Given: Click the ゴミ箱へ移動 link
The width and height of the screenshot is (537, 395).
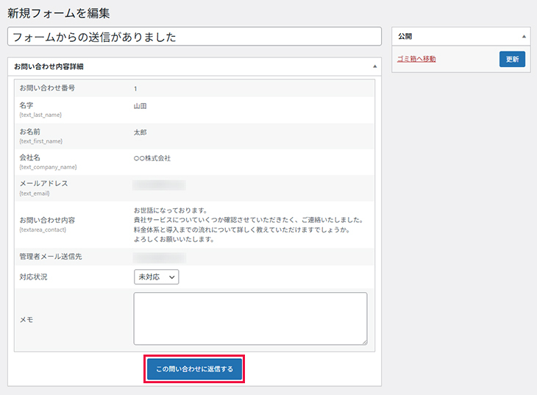Looking at the screenshot, I should click(x=416, y=59).
